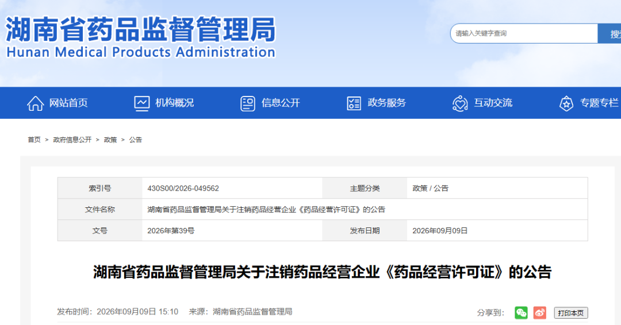Click the chart icon beside 机构概况
Image resolution: width=621 pixels, height=325 pixels.
tap(142, 103)
